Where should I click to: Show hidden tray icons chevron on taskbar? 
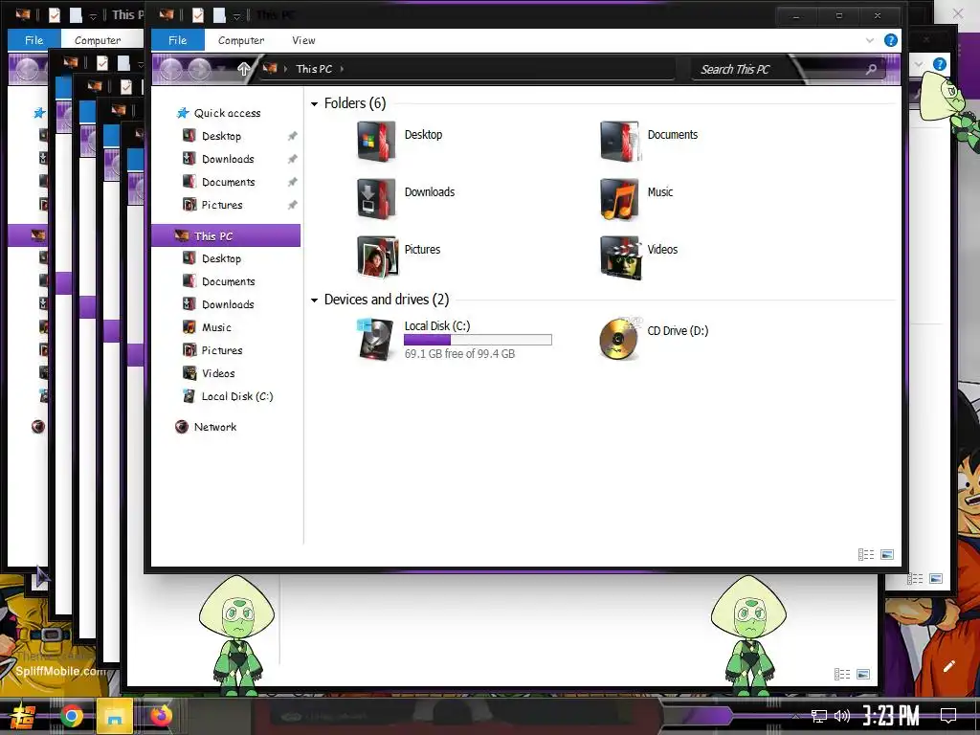click(x=795, y=716)
